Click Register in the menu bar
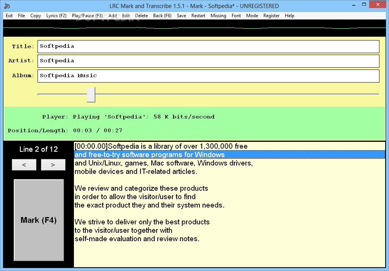The image size is (389, 271). (271, 16)
